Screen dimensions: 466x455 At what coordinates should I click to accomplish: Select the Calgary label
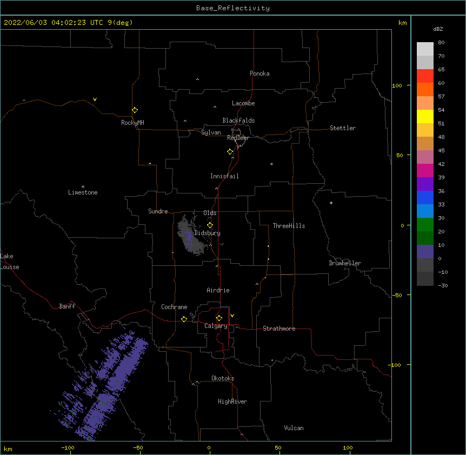tap(216, 326)
